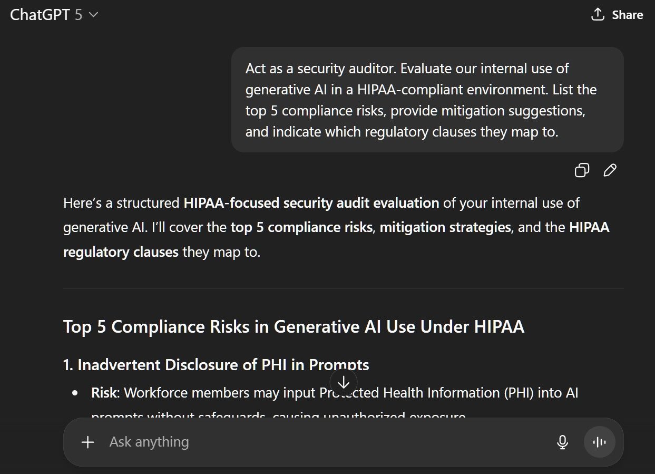Click the bold regulatory clauses text
The width and height of the screenshot is (655, 474).
click(121, 252)
